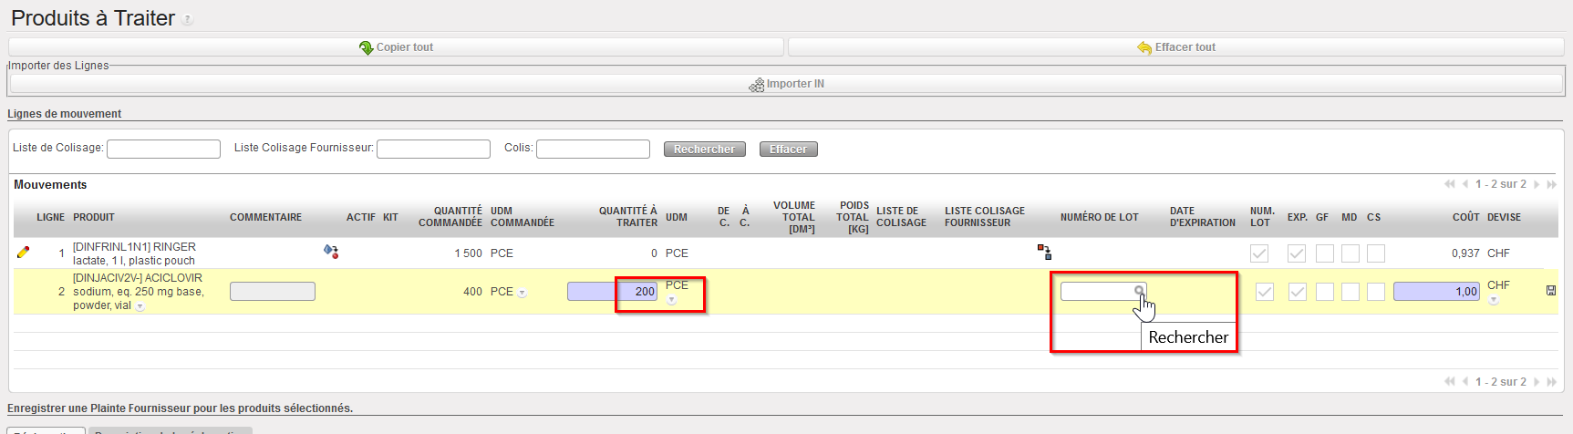This screenshot has width=1573, height=434.
Task: Click the cost field showing 1,00
Action: click(1436, 291)
